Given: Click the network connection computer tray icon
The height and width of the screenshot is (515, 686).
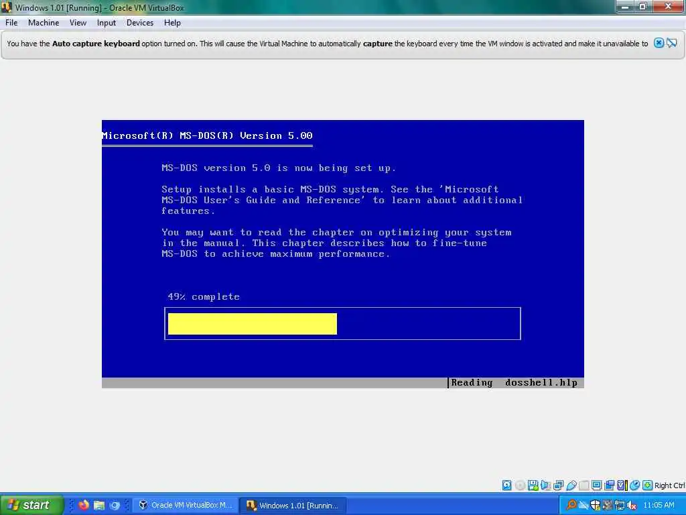Looking at the screenshot, I should click(620, 505).
